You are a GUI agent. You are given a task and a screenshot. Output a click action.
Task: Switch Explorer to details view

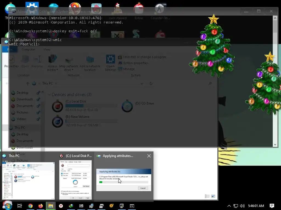207,196
